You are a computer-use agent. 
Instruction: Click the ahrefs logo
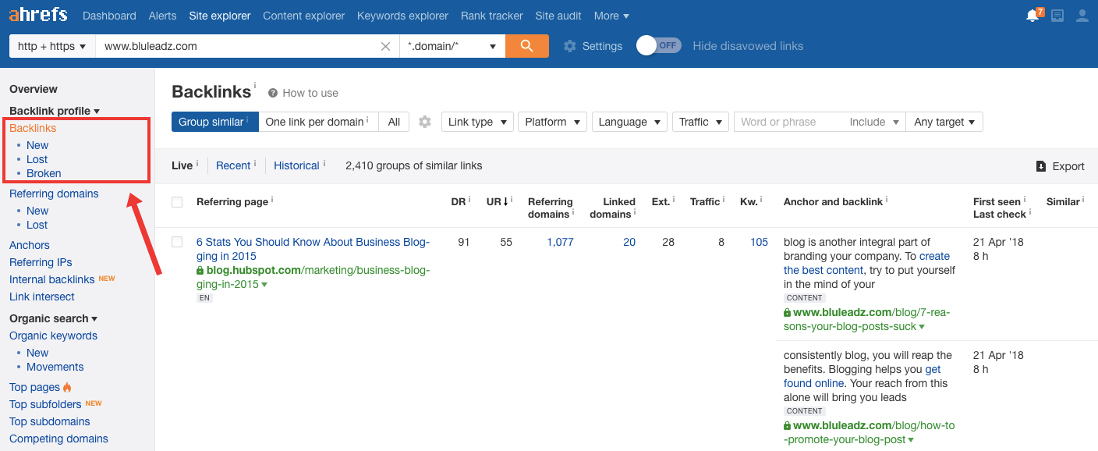(x=38, y=15)
